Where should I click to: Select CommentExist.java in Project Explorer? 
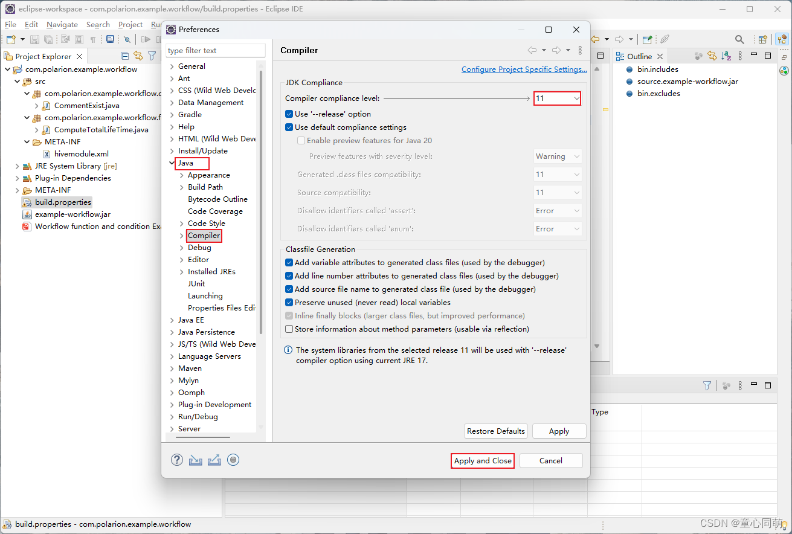click(x=87, y=106)
